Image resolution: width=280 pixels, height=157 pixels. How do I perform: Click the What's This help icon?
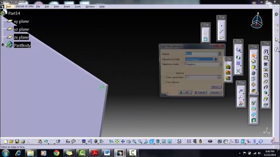(x=58, y=141)
